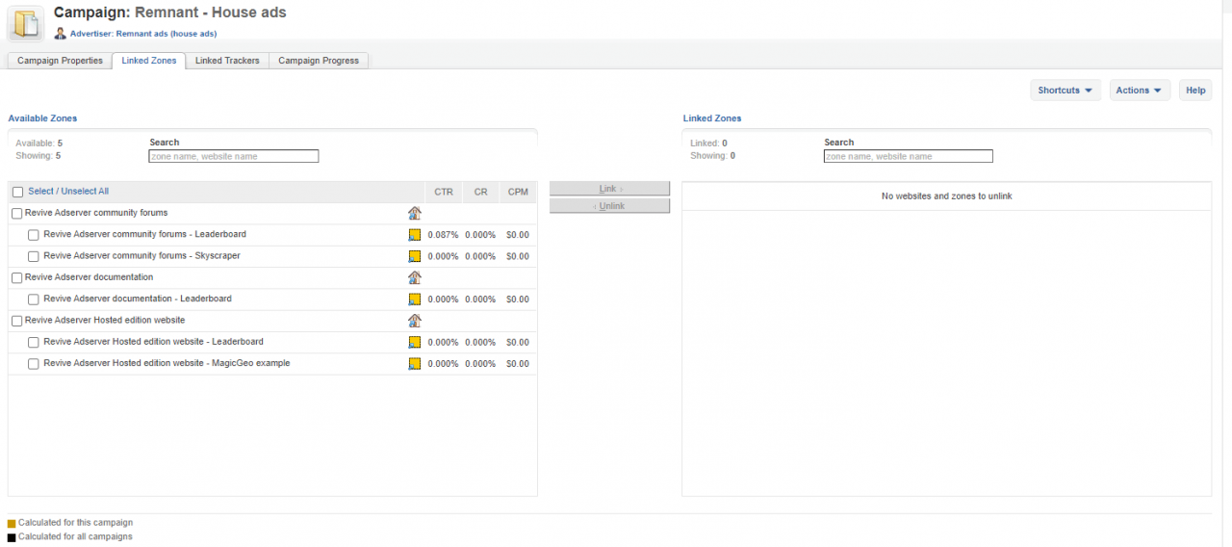Switch to the Campaign Properties tab
The width and height of the screenshot is (1232, 547).
[60, 61]
